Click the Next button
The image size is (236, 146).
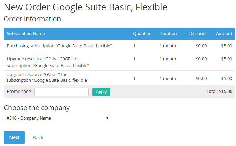tap(14, 137)
